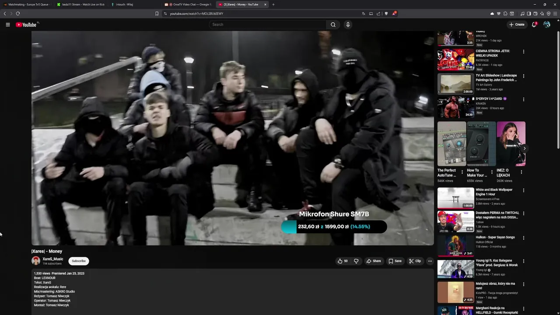Open Dostałem PERMA na TWITCHU video title
The width and height of the screenshot is (560, 315).
coord(497,215)
